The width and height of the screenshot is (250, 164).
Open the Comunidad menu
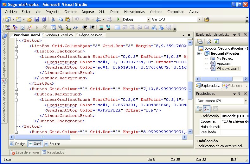pos(176,12)
